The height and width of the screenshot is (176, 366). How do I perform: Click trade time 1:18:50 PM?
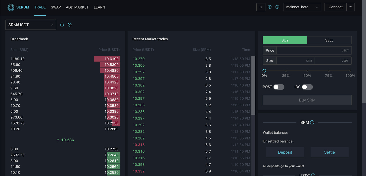point(241,59)
